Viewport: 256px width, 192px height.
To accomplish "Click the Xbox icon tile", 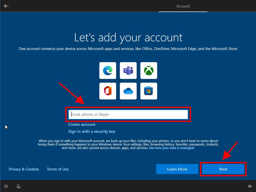I will 149,71.
